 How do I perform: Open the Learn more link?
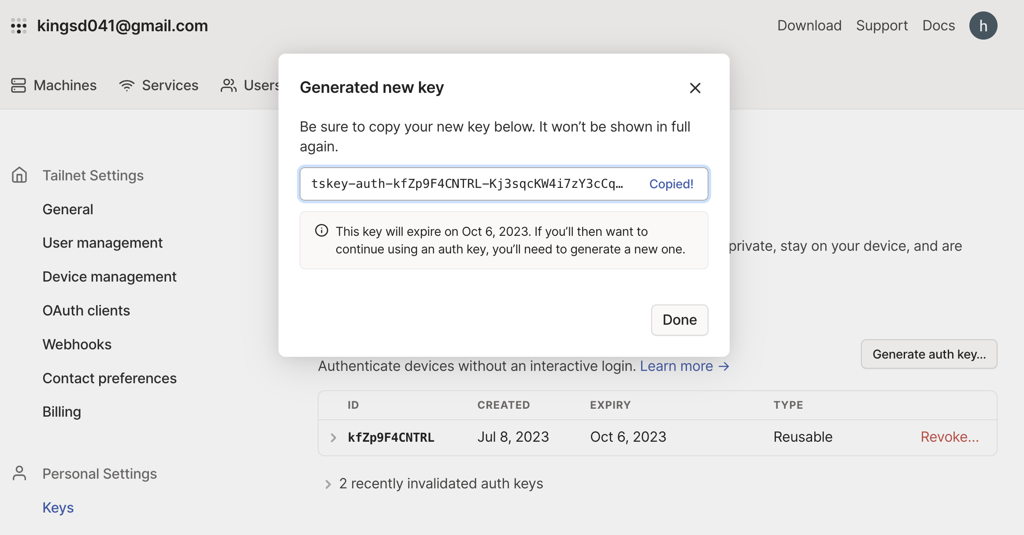click(x=684, y=366)
